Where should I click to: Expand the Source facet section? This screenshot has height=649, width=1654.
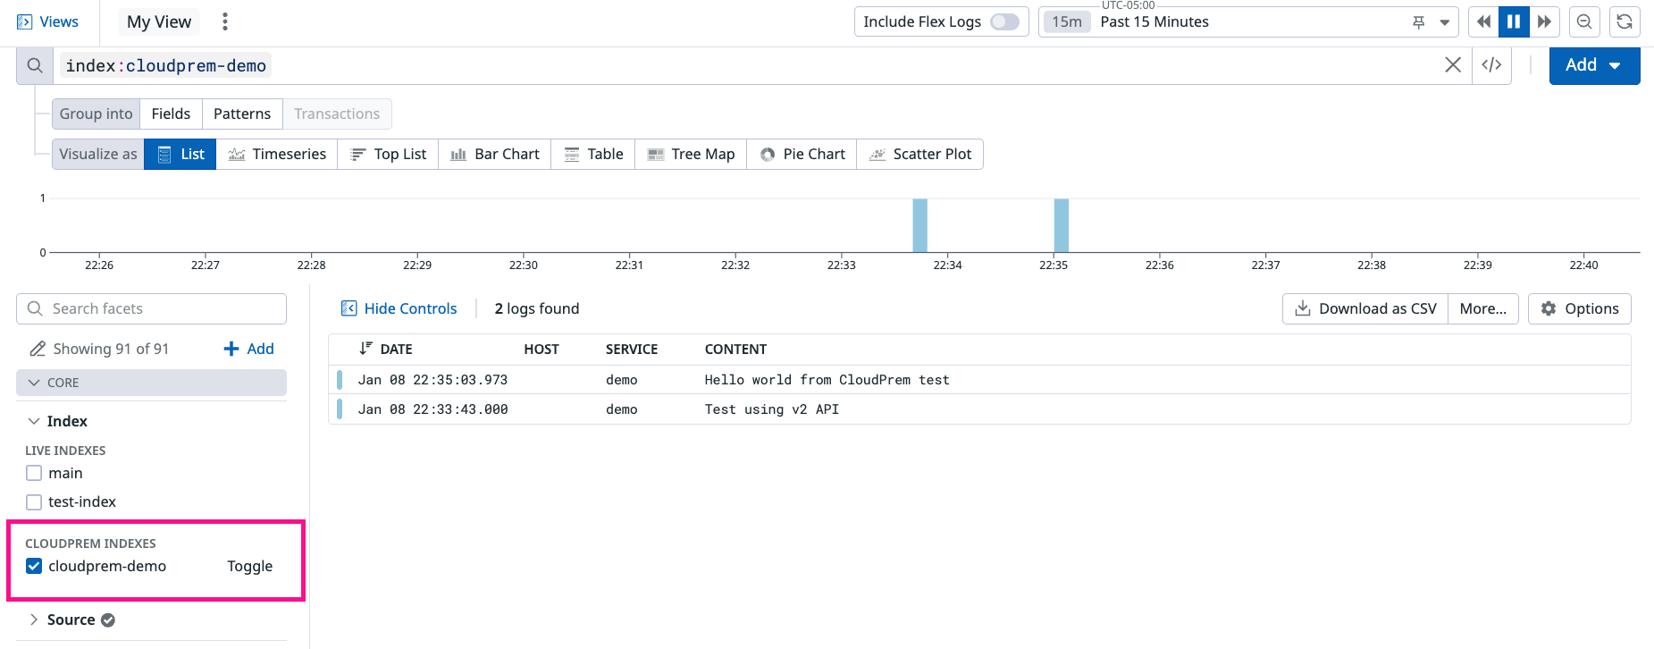34,619
